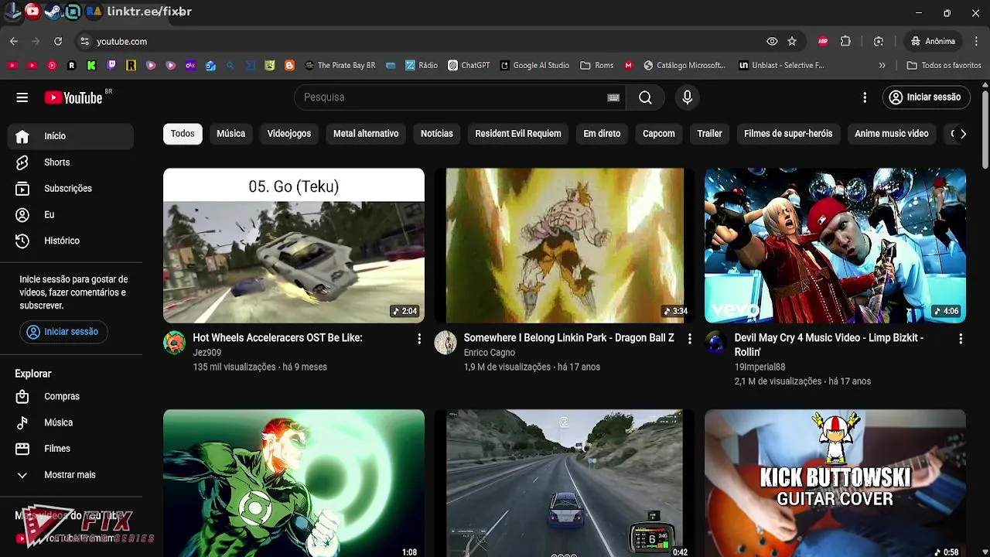This screenshot has width=990, height=557.
Task: Open The Pirate Bay BR bookmark
Action: pos(340,66)
